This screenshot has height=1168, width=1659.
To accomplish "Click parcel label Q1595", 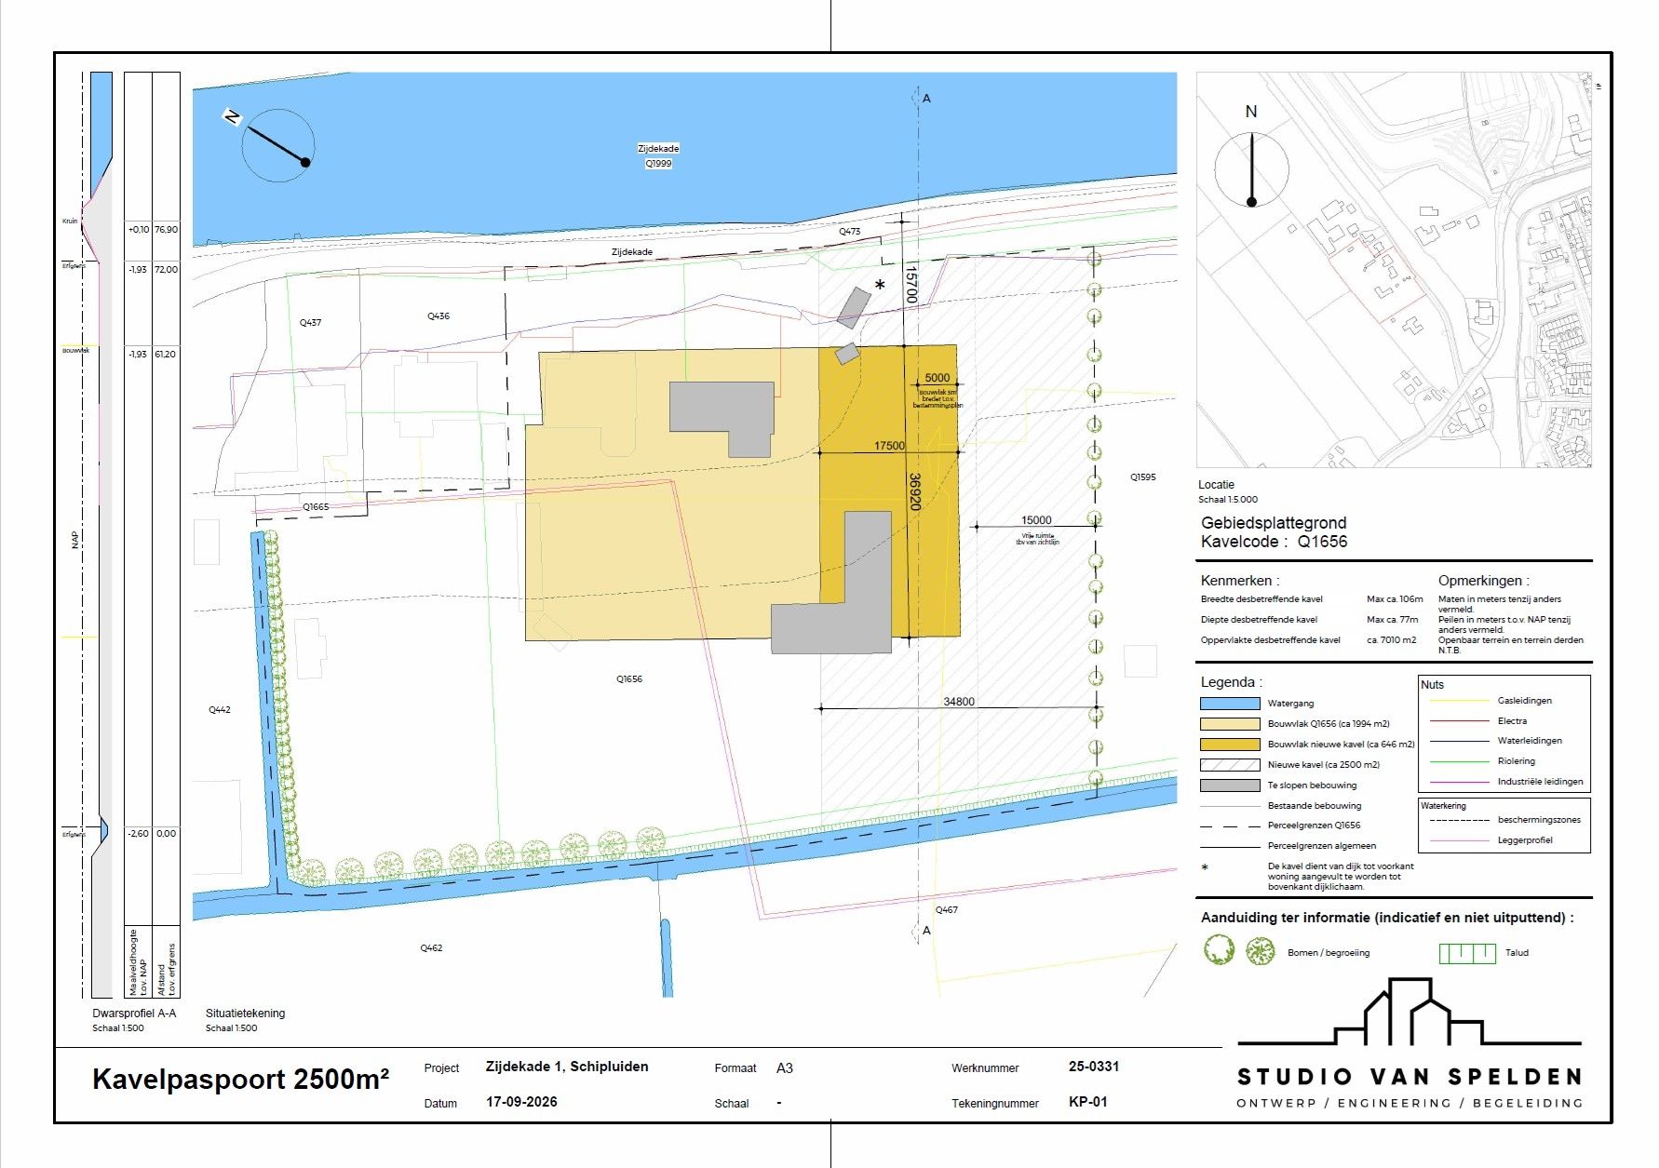I will (x=1143, y=477).
